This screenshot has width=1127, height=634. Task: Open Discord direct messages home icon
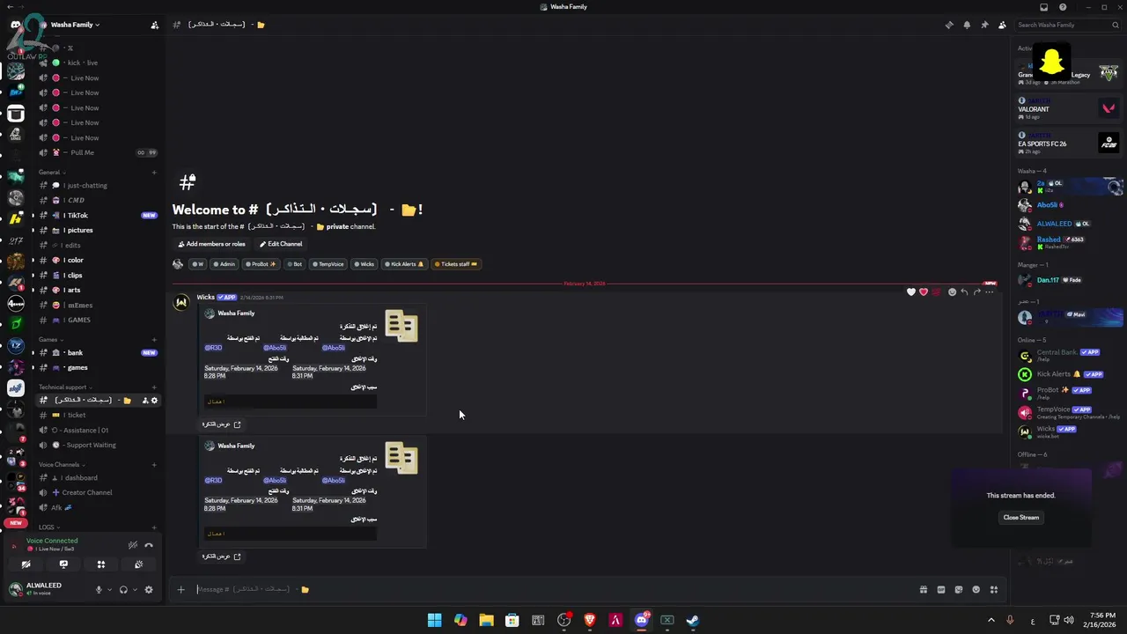[16, 25]
